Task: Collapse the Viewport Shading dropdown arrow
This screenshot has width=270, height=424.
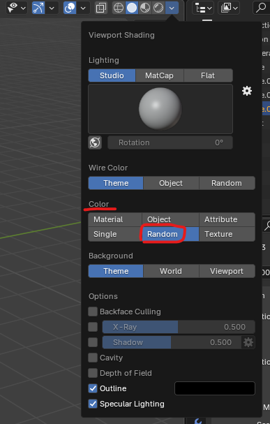Action: (172, 8)
